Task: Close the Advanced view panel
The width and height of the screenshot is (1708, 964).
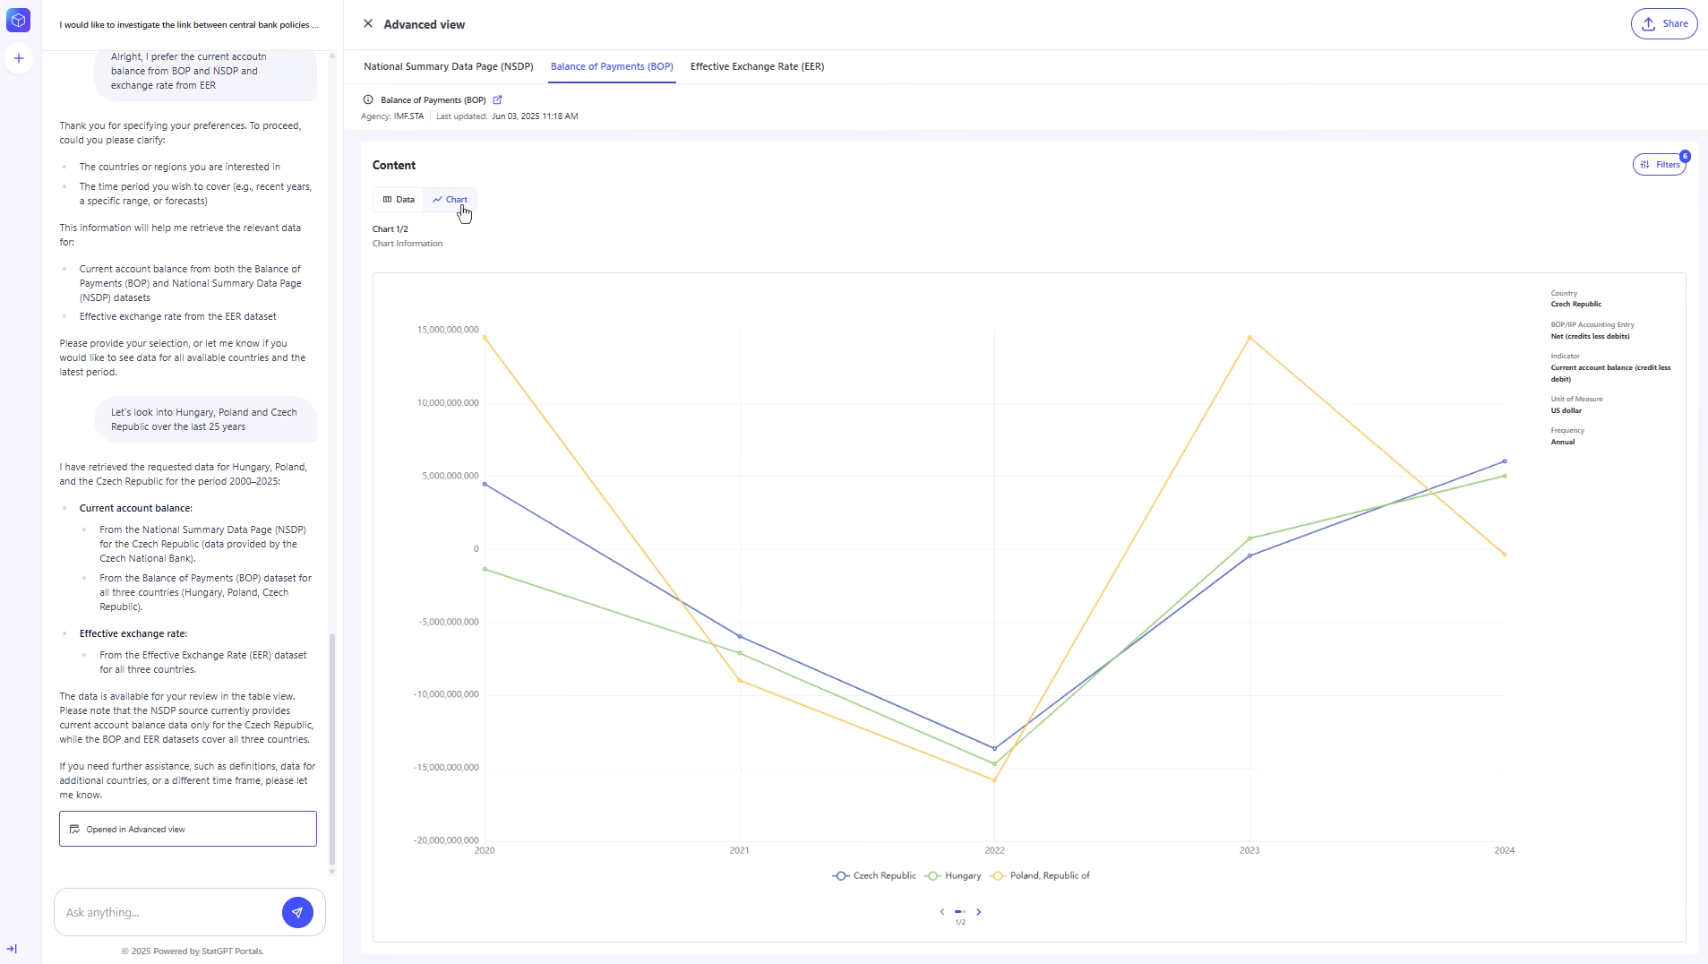Action: click(x=368, y=24)
